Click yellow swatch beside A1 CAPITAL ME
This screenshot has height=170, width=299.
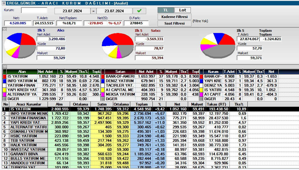103,90
